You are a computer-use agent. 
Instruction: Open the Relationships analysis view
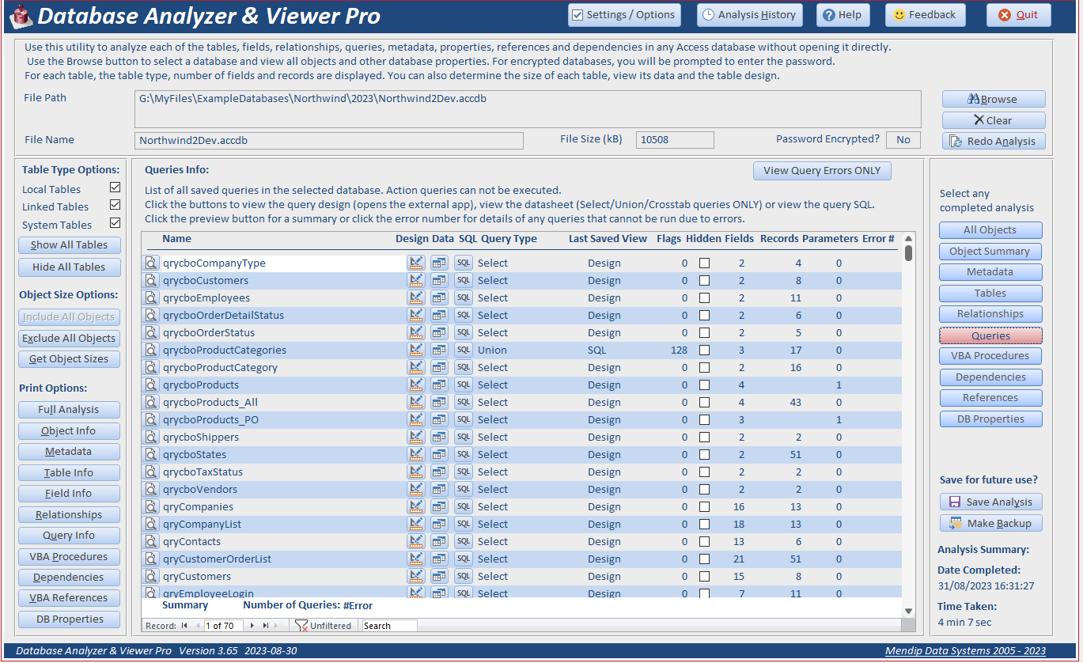click(990, 314)
